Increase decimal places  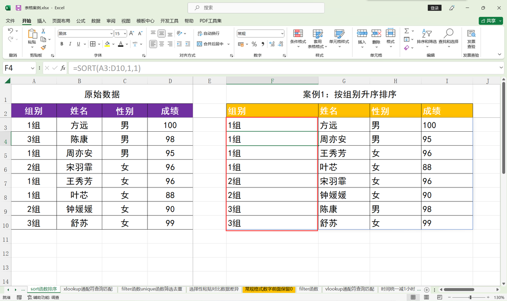pos(272,44)
